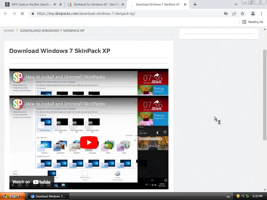The width and height of the screenshot is (267, 200).
Task: Open the yellow security shield tray icon
Action: [238, 196]
